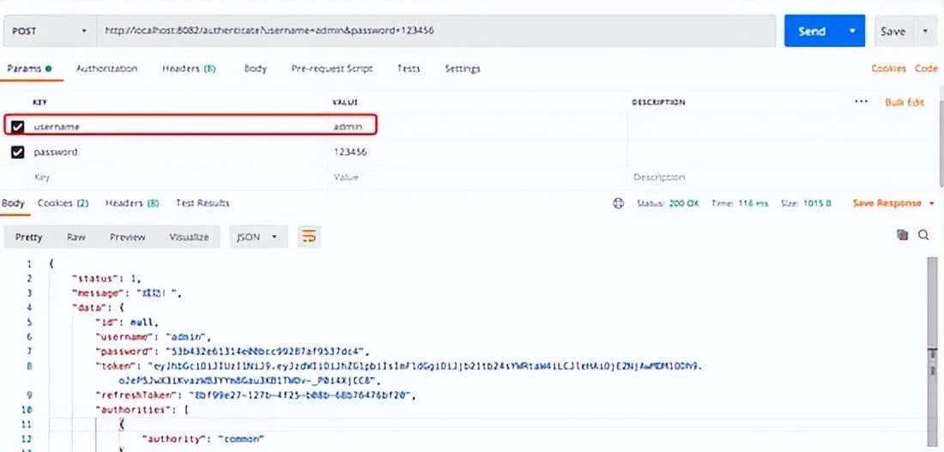Open the POST method dropdown
This screenshot has height=452, width=944.
pos(50,31)
